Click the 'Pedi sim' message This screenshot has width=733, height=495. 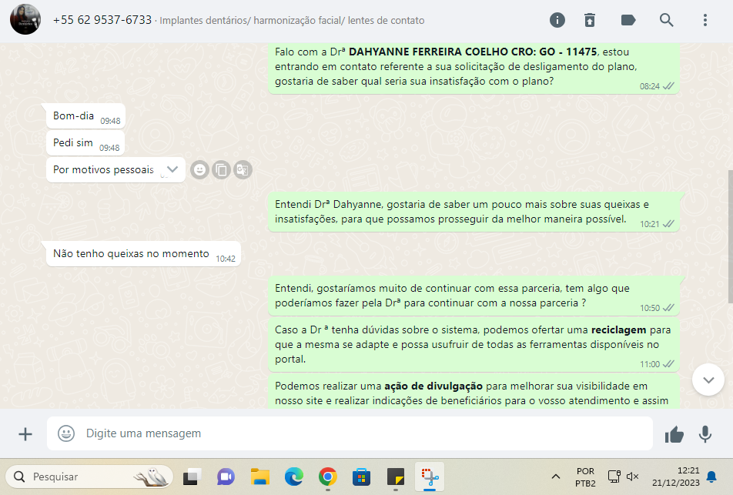85,143
